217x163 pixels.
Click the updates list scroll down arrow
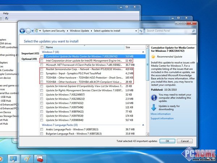point(148,134)
